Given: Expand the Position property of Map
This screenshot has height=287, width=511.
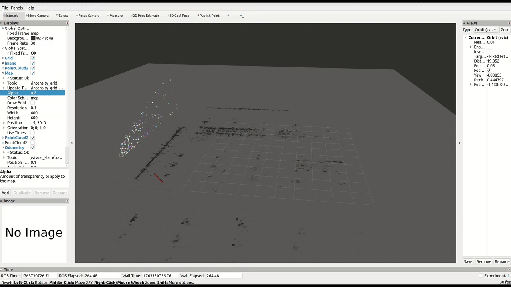Looking at the screenshot, I should click(4, 123).
